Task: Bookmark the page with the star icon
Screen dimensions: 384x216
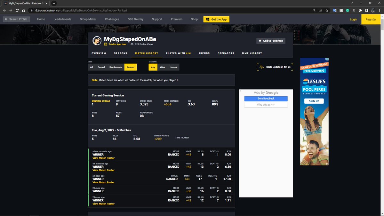Action: point(327,10)
